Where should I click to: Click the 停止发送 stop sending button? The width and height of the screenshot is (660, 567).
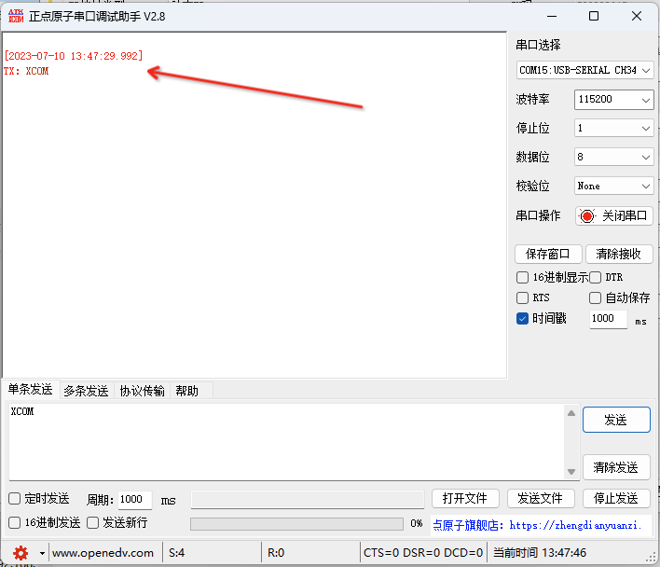pyautogui.click(x=616, y=499)
